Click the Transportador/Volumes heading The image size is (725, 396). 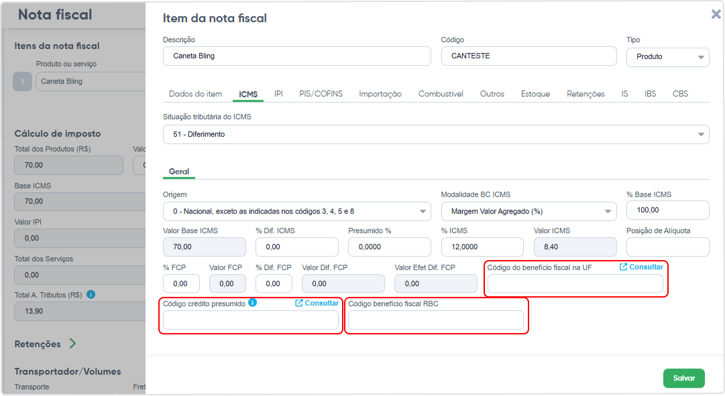click(x=68, y=371)
